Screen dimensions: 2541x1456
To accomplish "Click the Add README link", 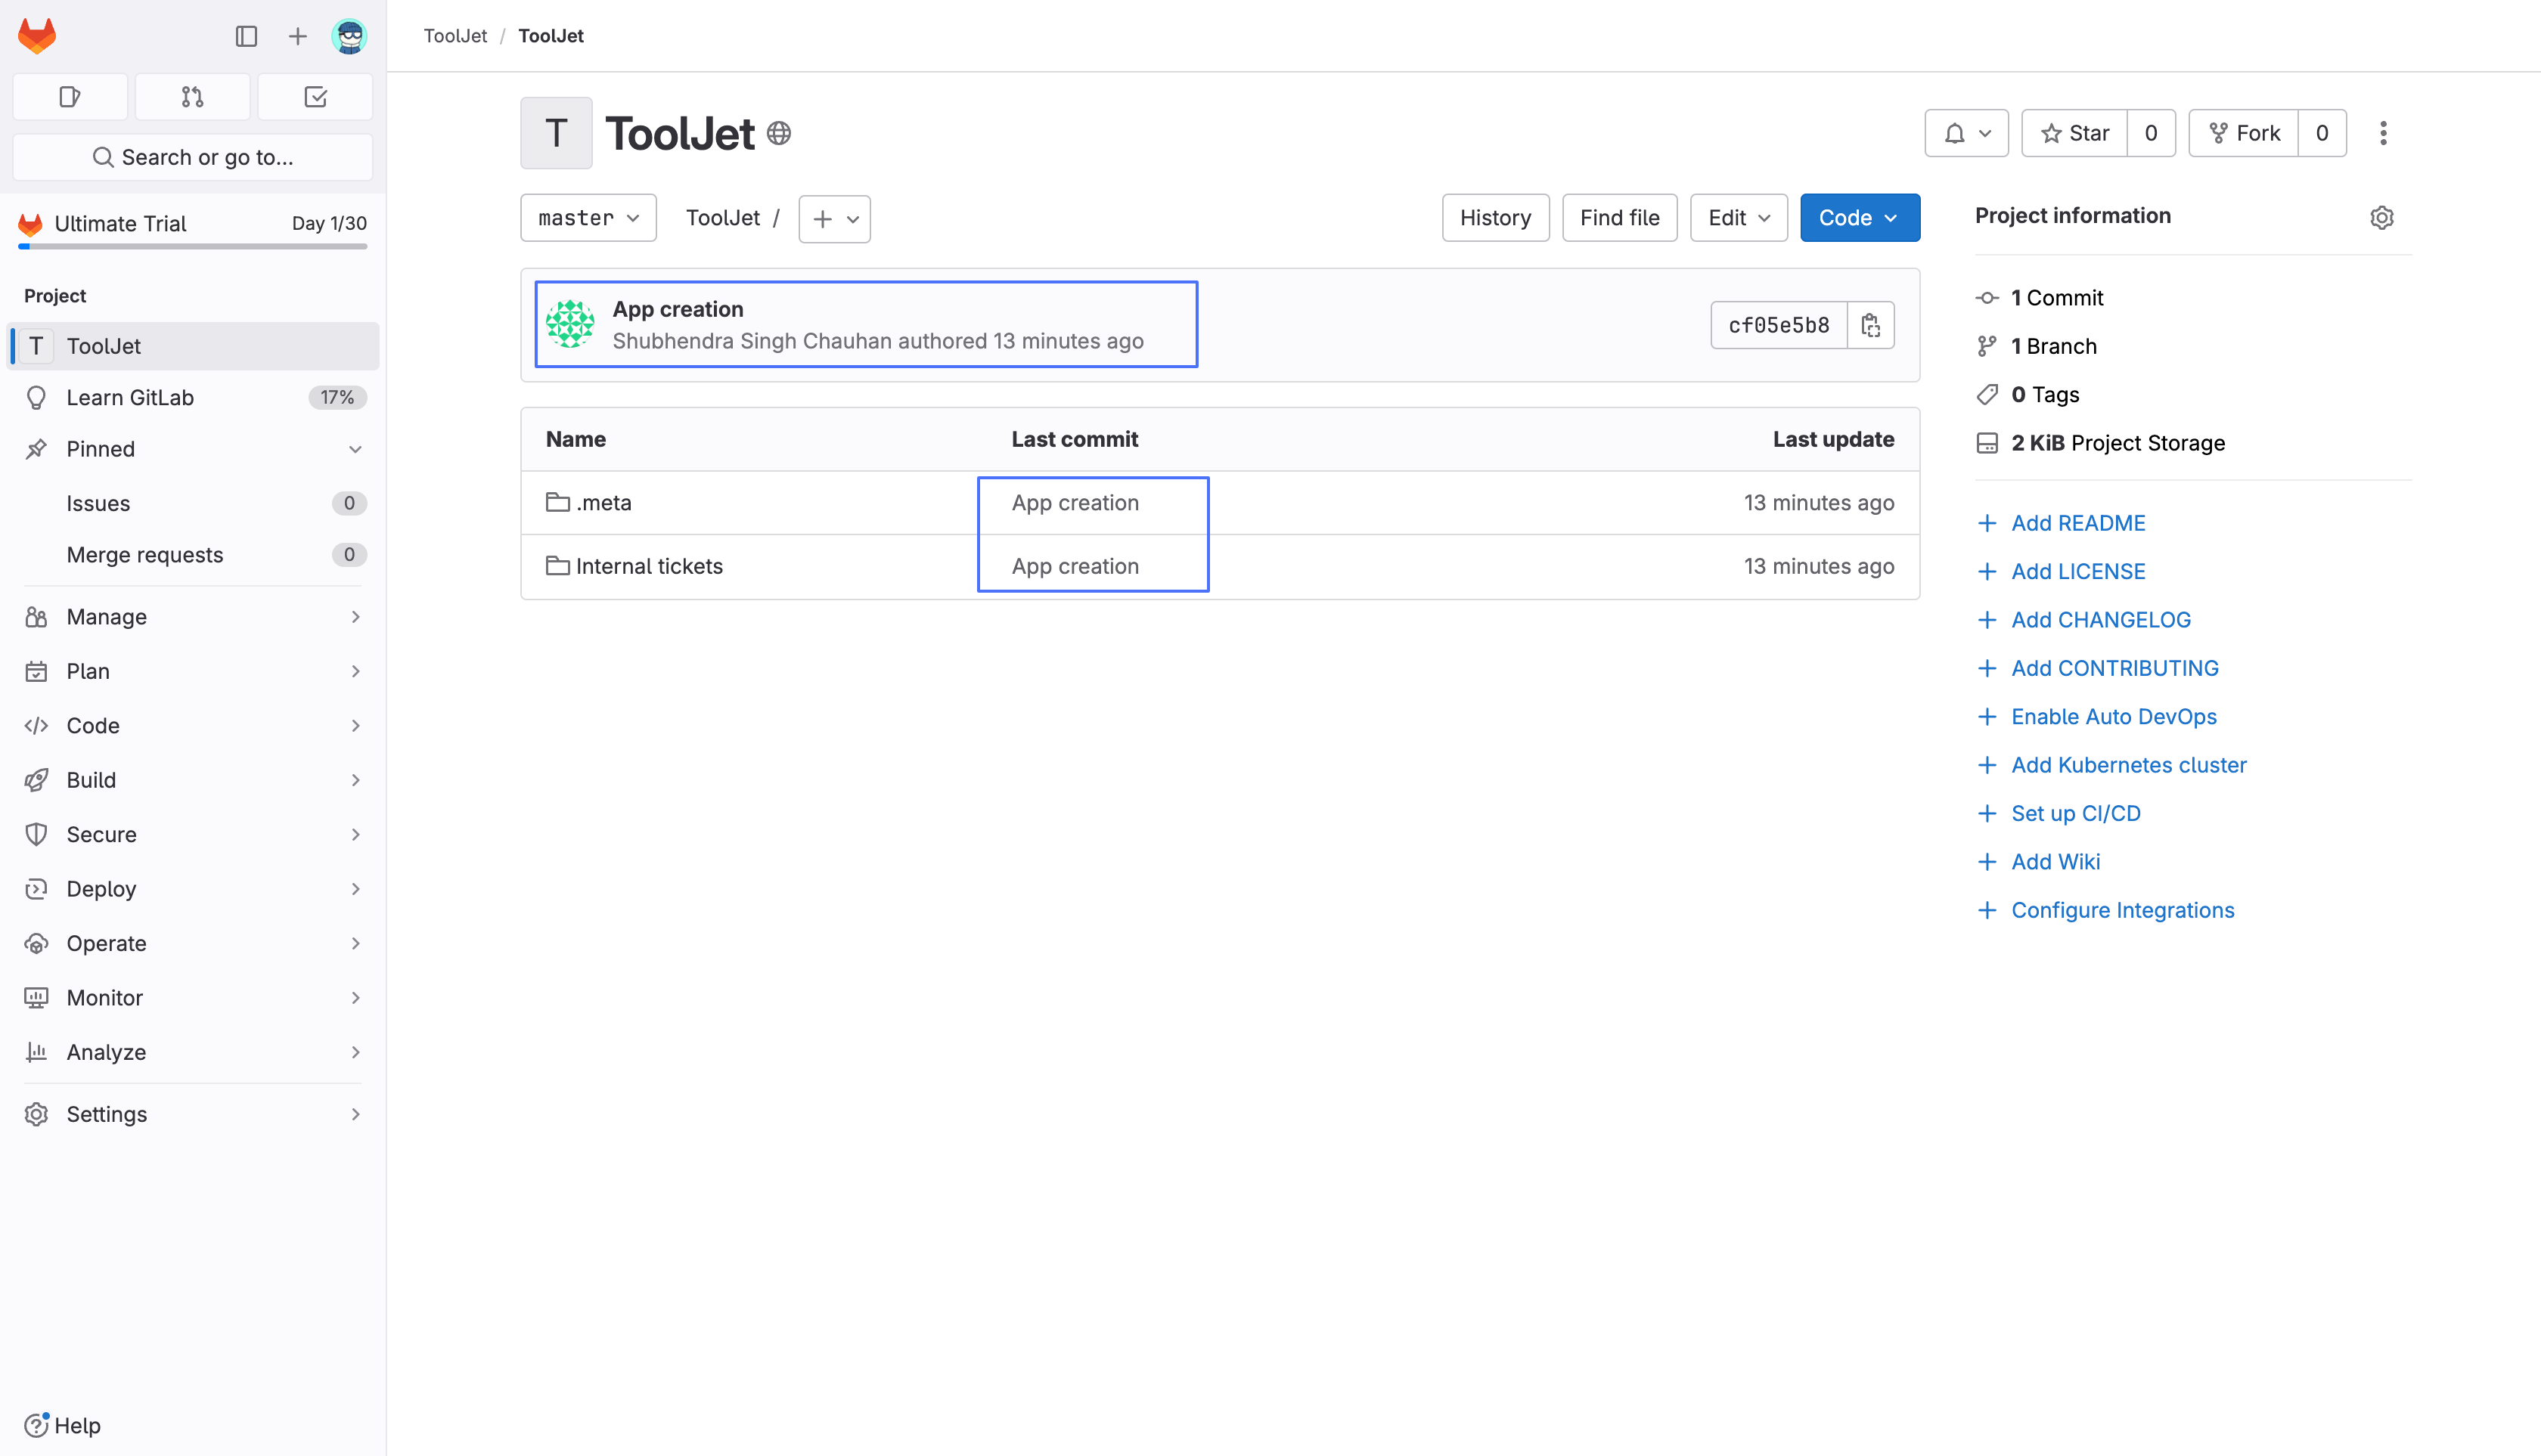I will tap(2077, 523).
